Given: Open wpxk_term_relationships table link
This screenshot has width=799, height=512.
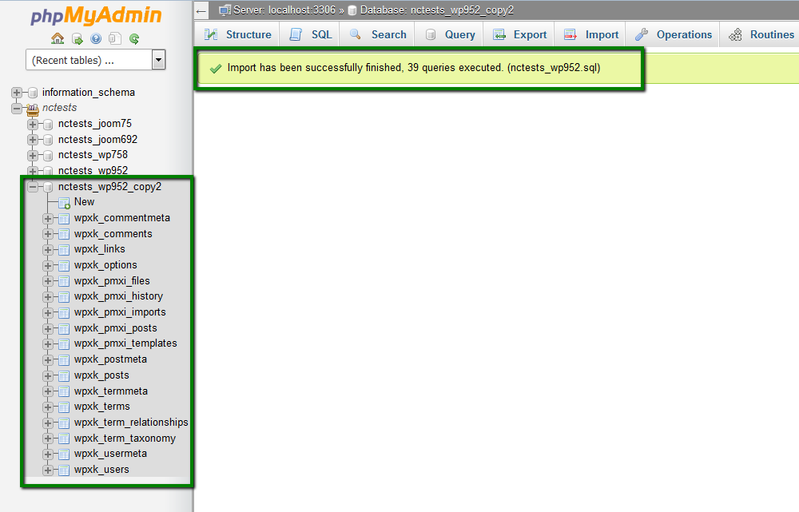Looking at the screenshot, I should 131,423.
